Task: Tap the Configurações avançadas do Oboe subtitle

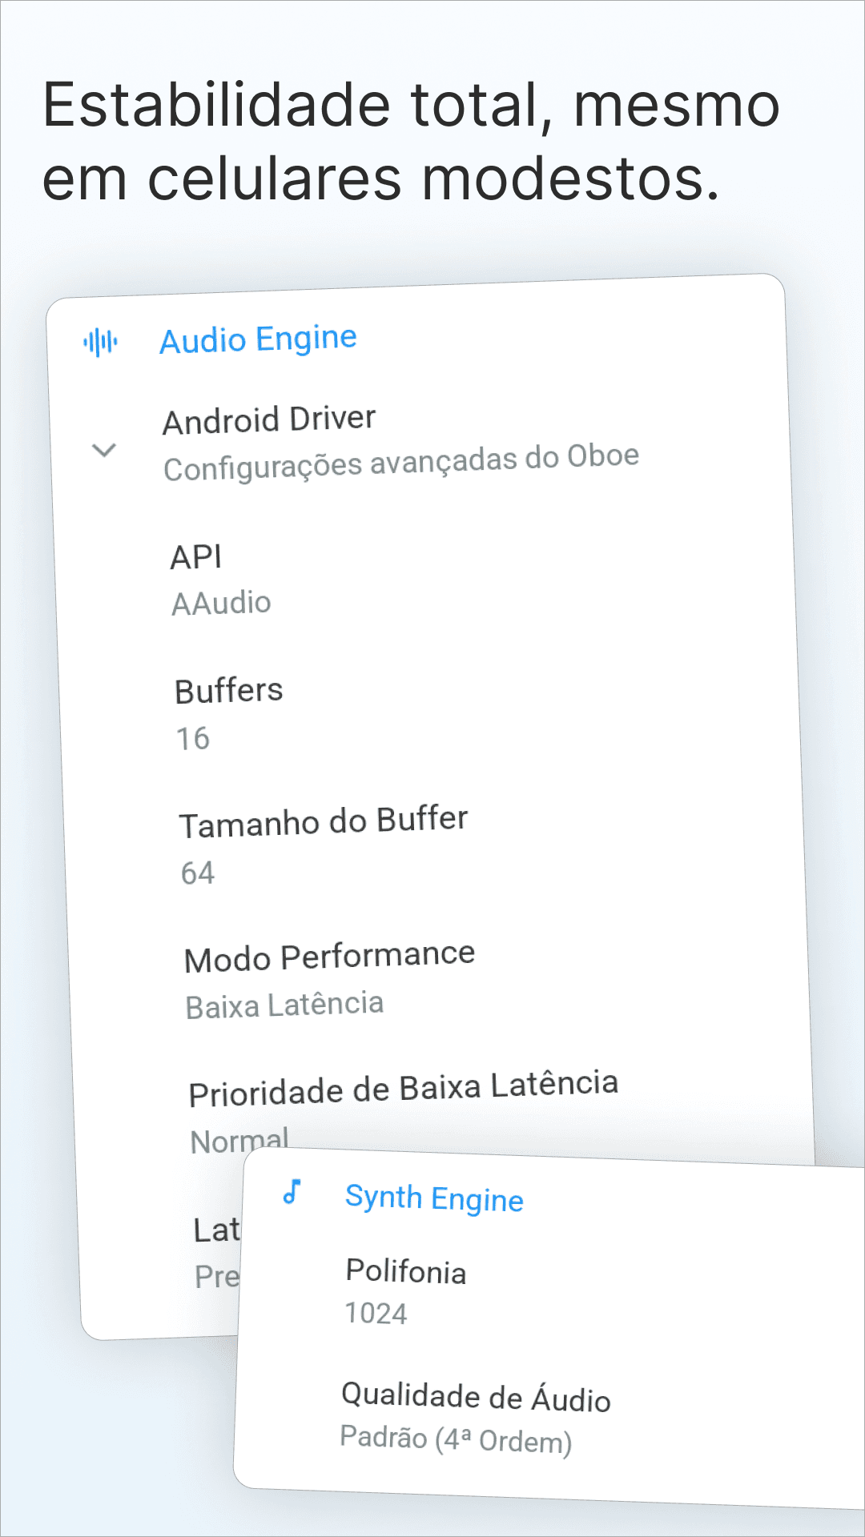Action: (401, 462)
